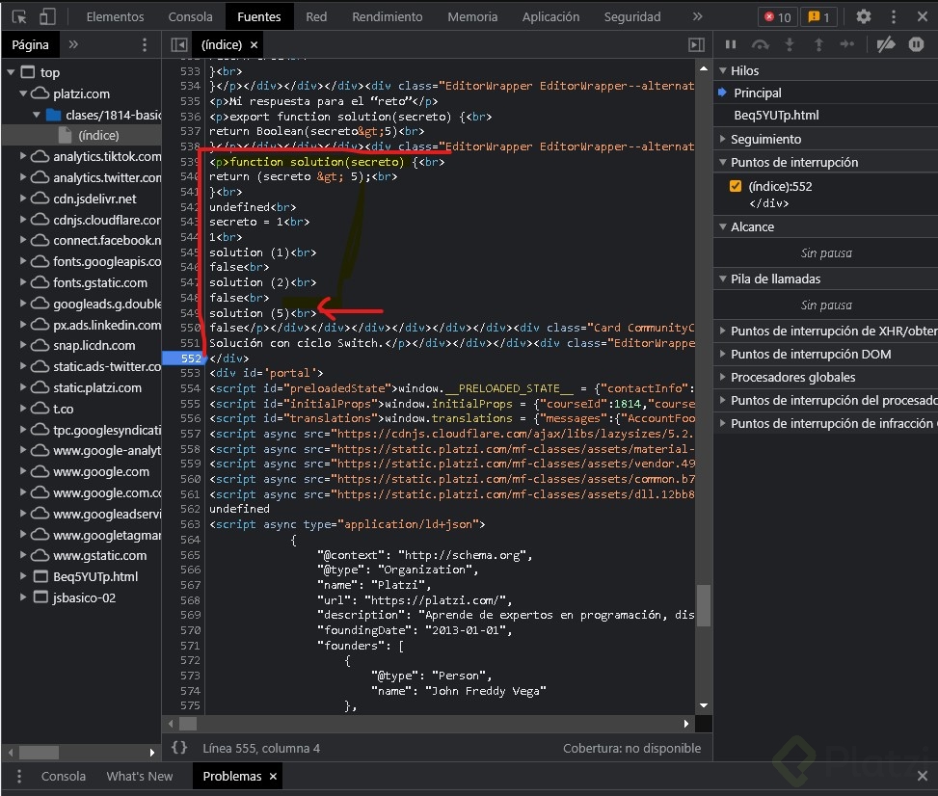The image size is (938, 796).
Task: Pause script execution button
Action: pos(731,44)
